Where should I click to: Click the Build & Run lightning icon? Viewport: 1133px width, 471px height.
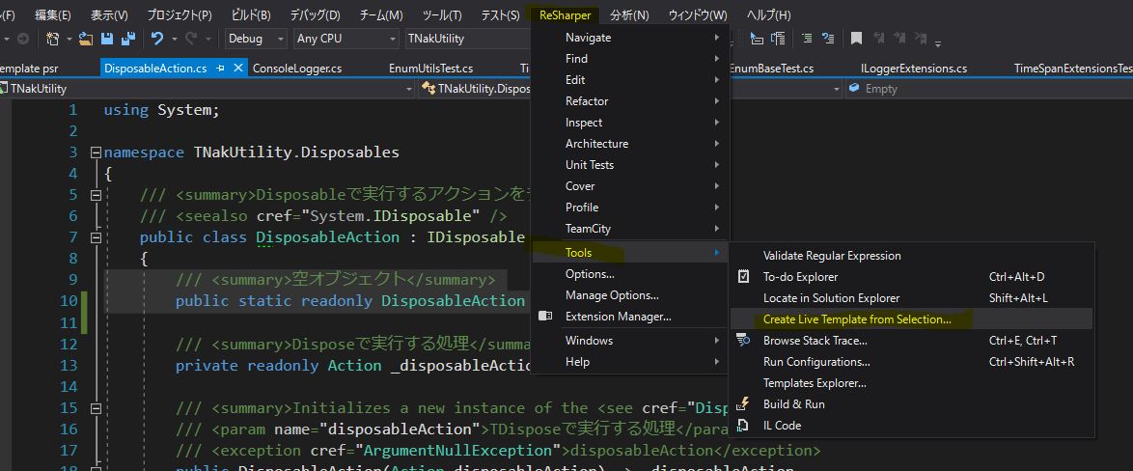743,404
